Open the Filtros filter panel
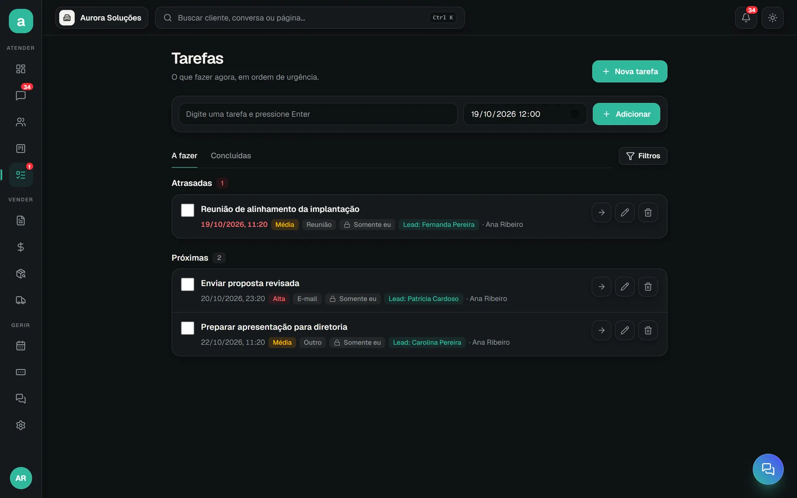Screen dimensions: 797x498 [643, 156]
